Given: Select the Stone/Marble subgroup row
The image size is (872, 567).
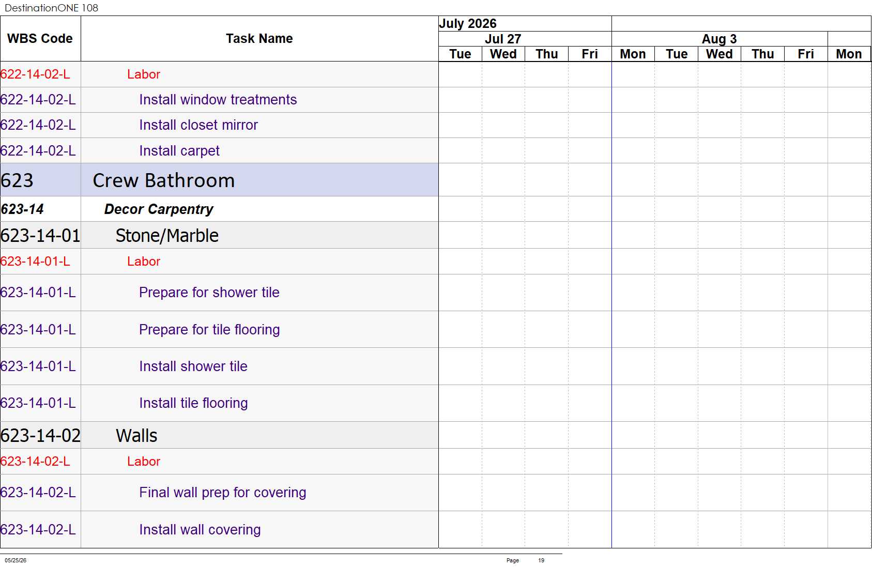Looking at the screenshot, I should point(219,235).
